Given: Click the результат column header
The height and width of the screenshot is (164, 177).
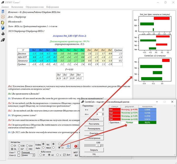Looking at the screenshot, I should [130, 106].
